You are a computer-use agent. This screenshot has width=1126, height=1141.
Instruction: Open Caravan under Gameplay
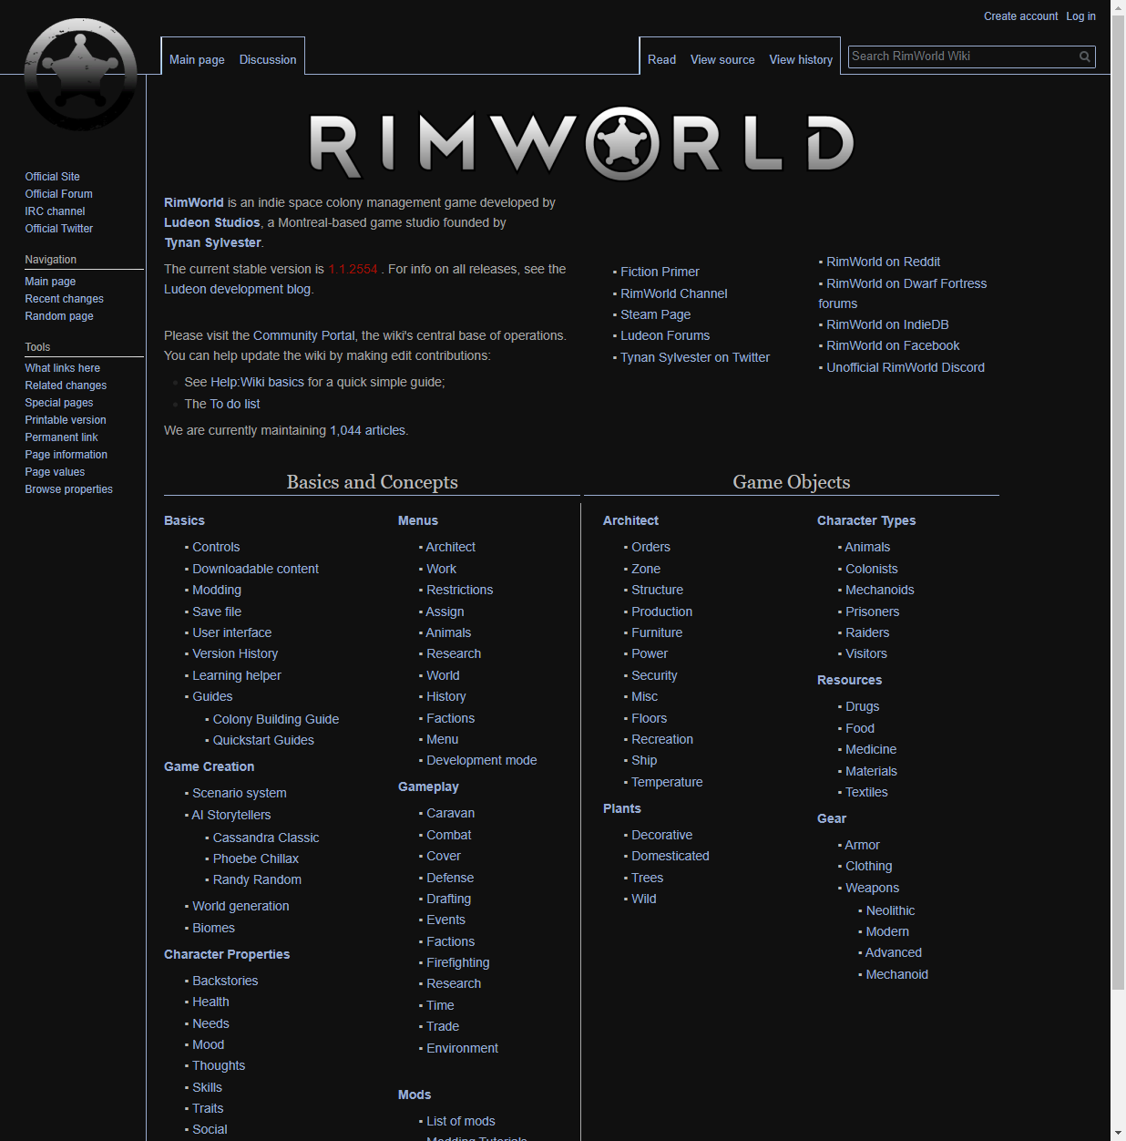tap(450, 813)
